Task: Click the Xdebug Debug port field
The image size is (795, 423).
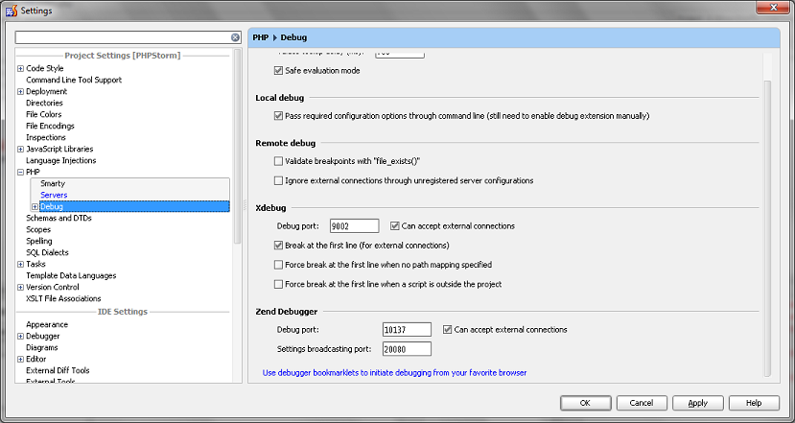Action: click(x=355, y=226)
